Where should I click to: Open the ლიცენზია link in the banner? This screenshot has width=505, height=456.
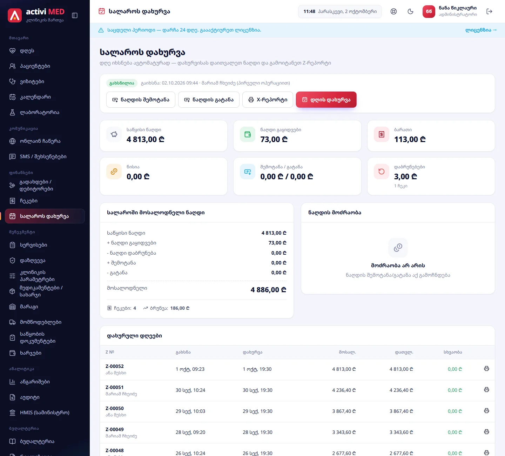pos(481,30)
